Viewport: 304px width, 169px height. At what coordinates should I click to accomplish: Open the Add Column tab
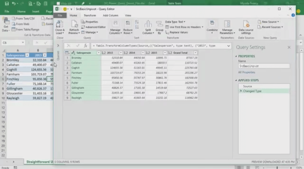point(111,15)
